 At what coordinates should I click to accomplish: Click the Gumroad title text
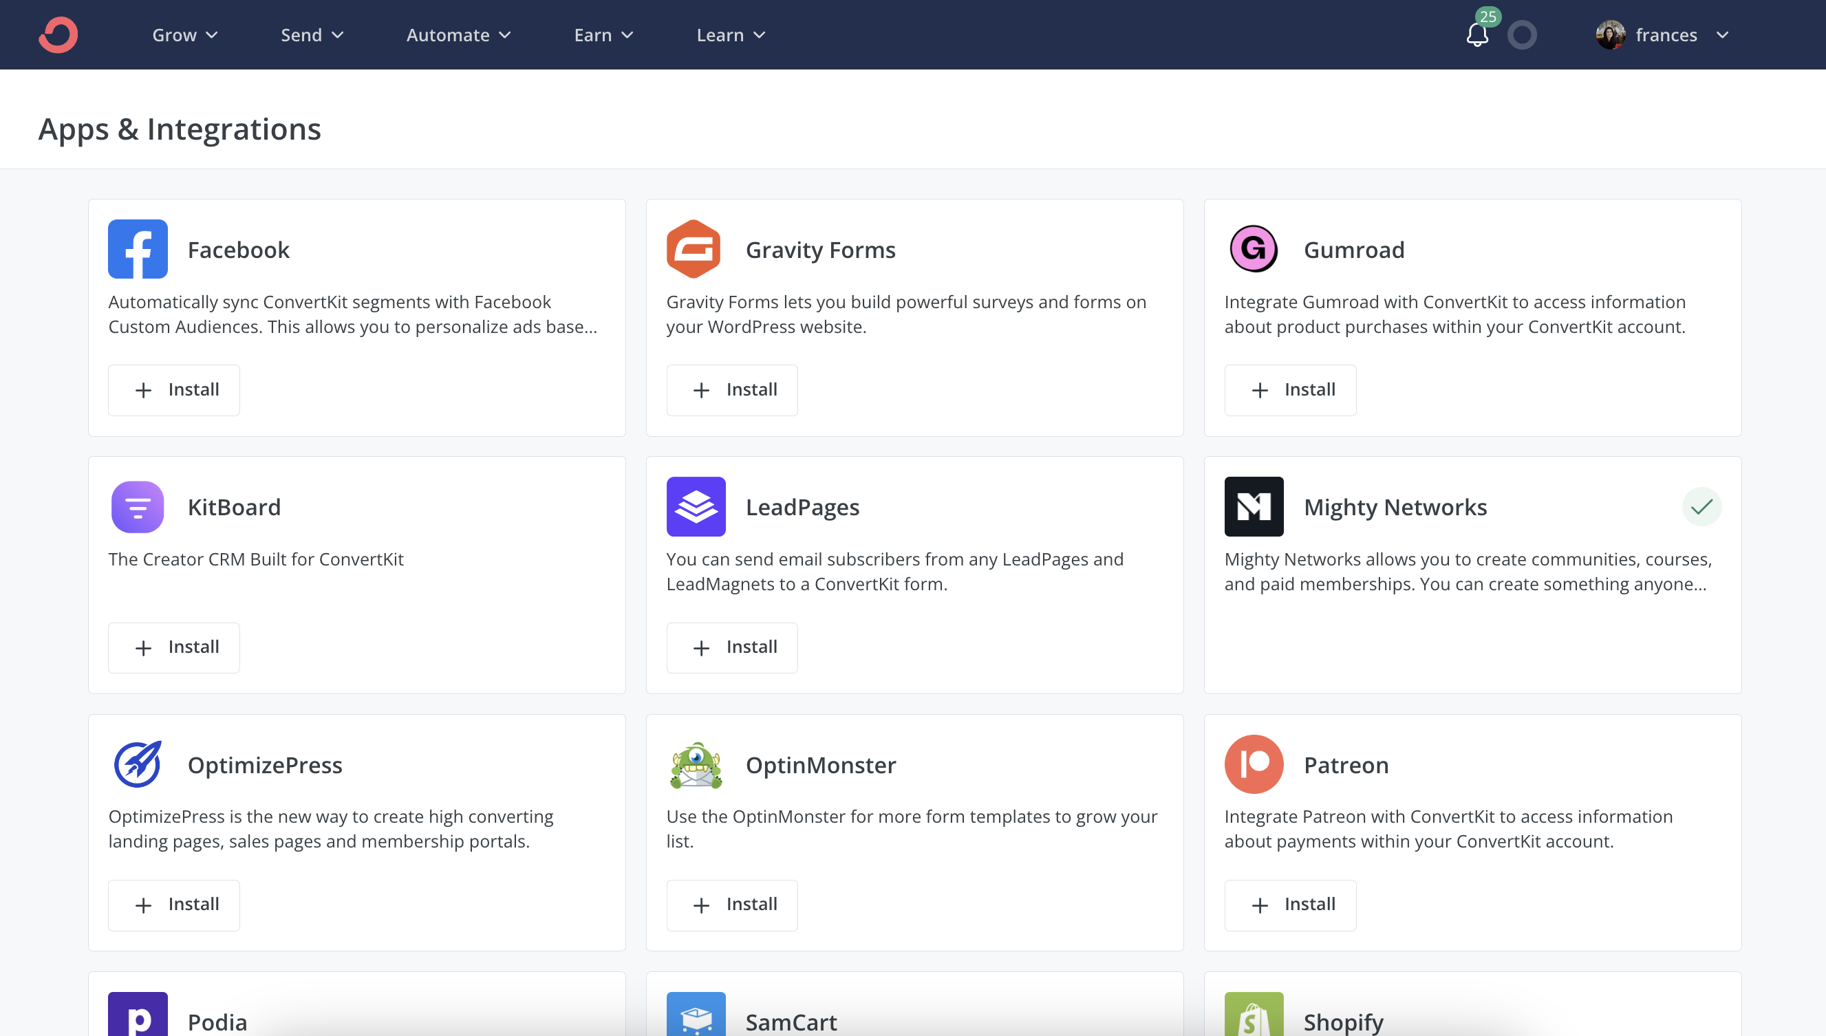(1353, 250)
